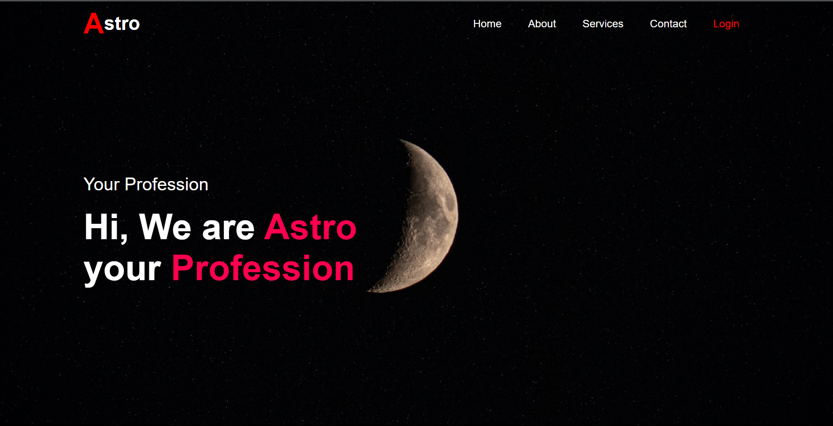Go to the About page

[541, 24]
